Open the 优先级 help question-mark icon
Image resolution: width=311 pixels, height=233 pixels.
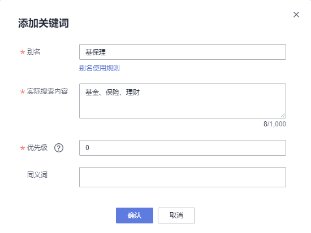click(59, 148)
